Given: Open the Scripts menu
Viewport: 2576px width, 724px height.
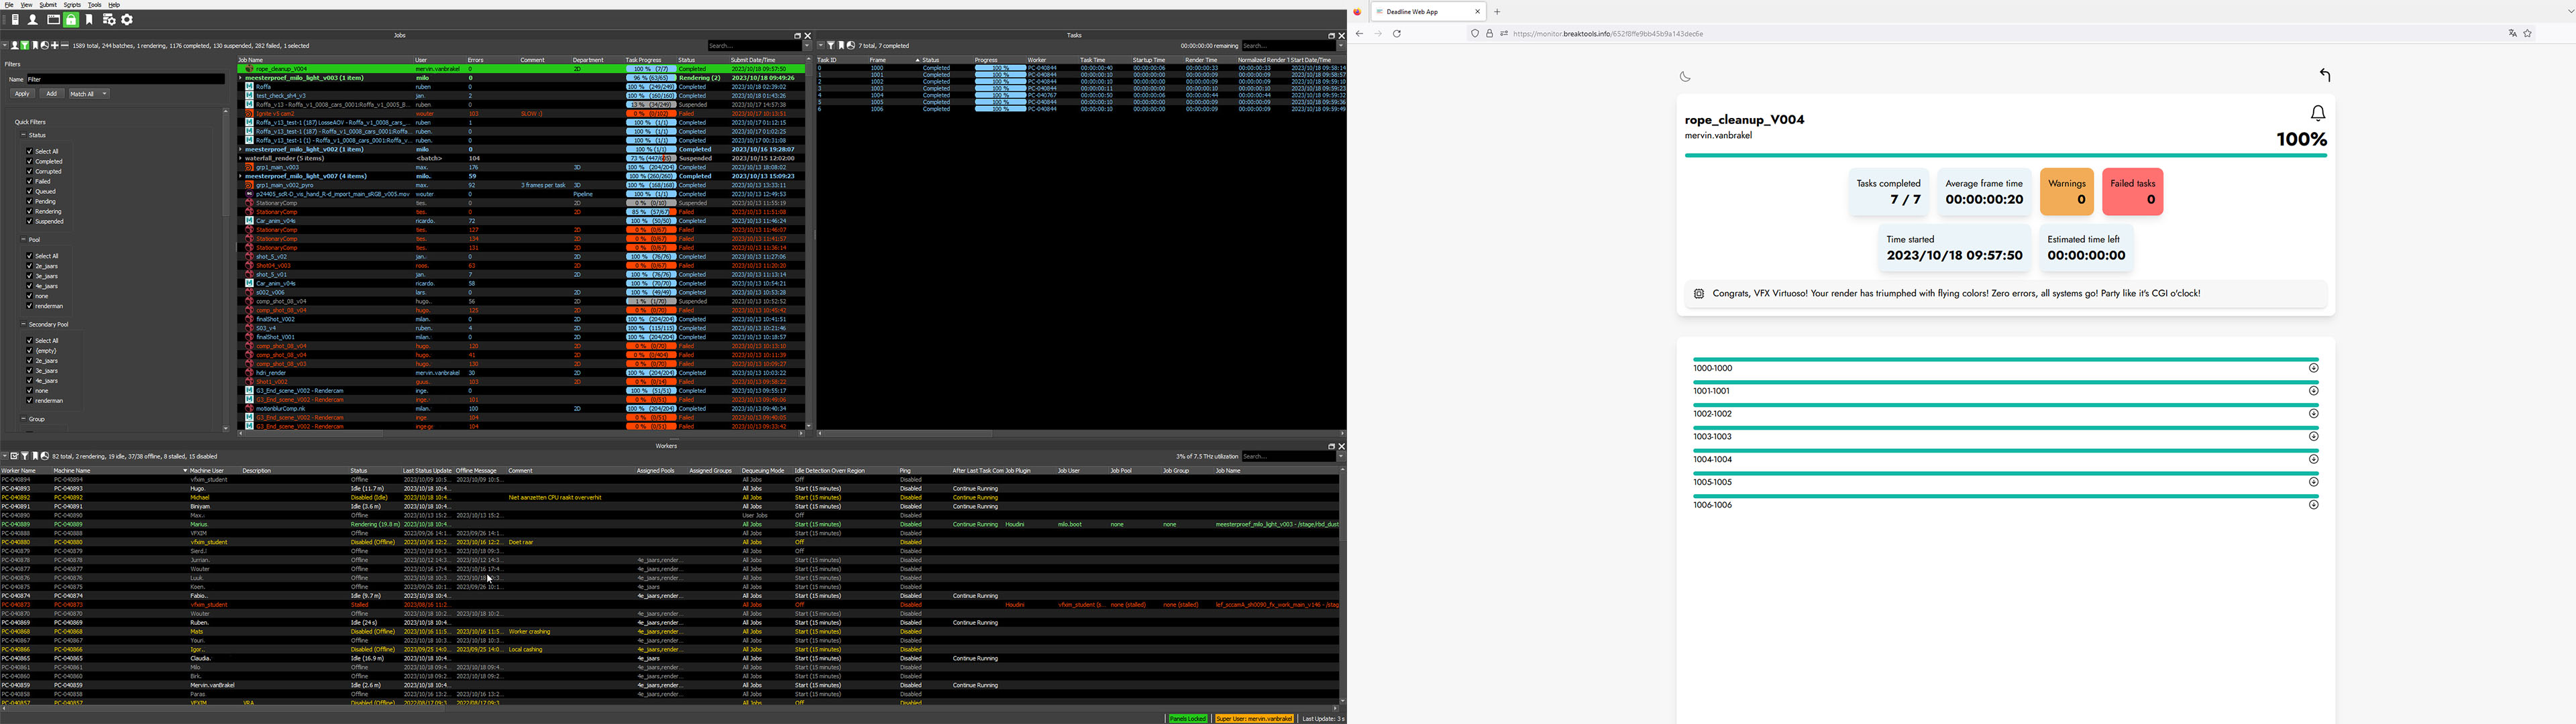Looking at the screenshot, I should point(72,5).
